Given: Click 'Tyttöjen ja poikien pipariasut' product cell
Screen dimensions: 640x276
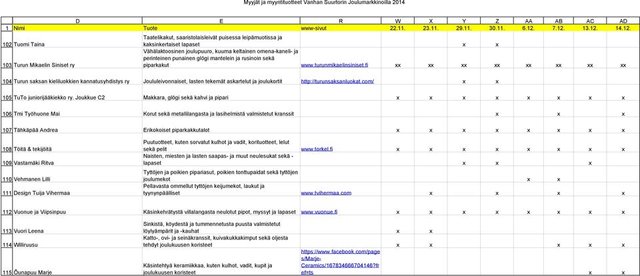Looking at the screenshot, I should tap(221, 175).
